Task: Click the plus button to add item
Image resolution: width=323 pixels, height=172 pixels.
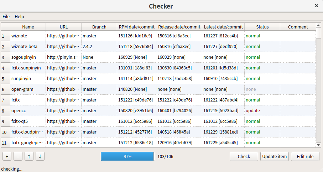Action: click(7, 156)
